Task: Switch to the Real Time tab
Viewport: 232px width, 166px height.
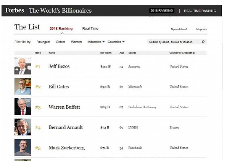Action: click(x=90, y=29)
